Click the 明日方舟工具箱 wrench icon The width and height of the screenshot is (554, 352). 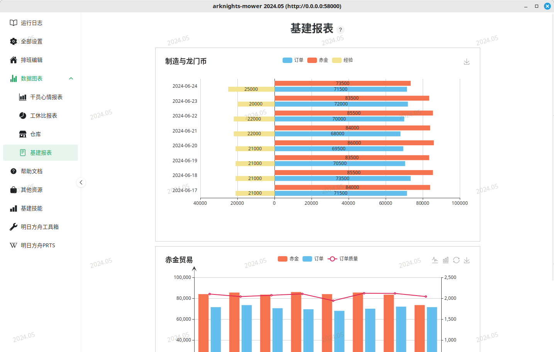click(x=14, y=227)
